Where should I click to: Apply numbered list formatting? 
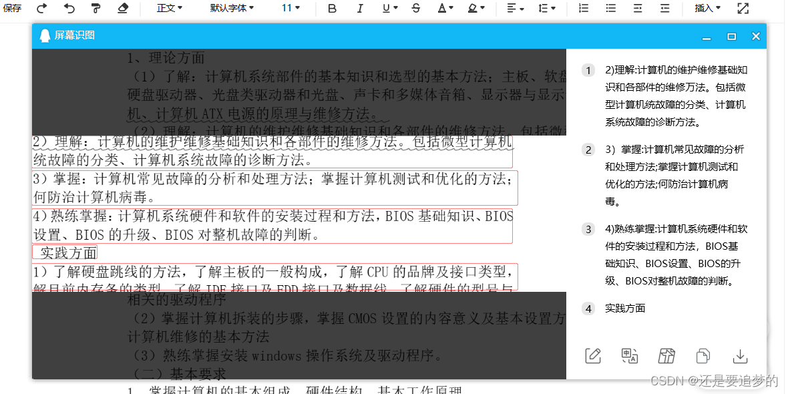tap(584, 8)
